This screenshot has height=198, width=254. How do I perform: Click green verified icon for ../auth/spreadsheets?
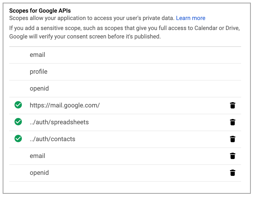pyautogui.click(x=18, y=122)
